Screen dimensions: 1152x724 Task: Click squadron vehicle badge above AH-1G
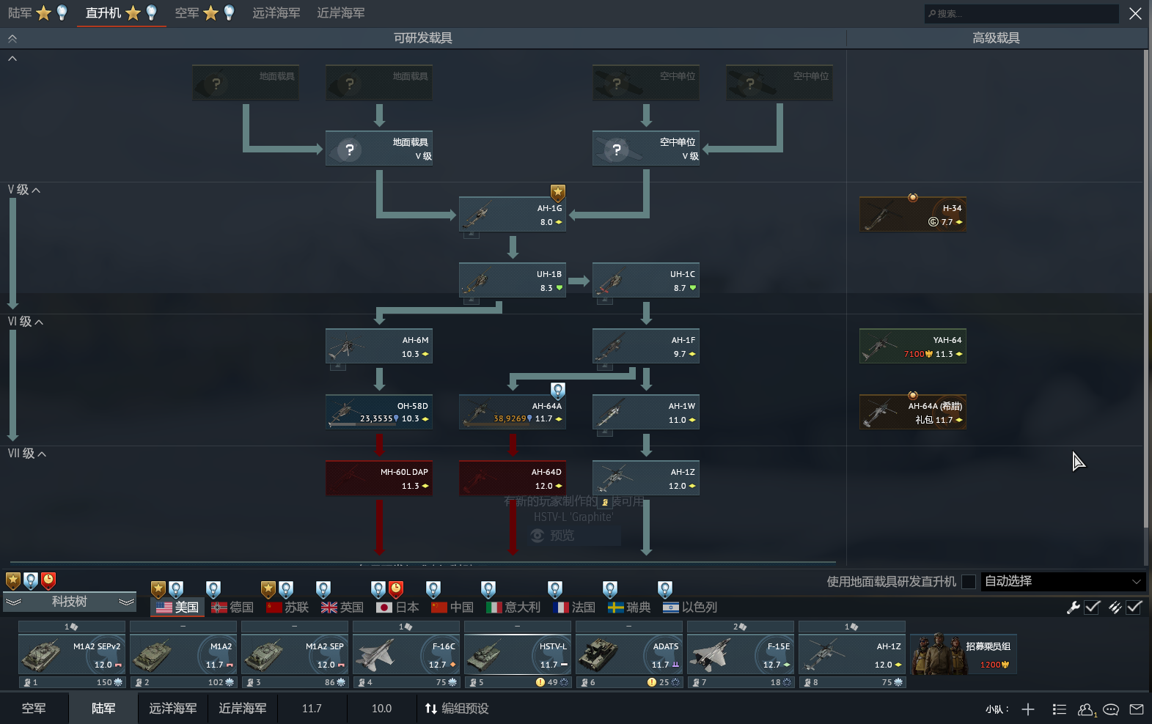[558, 193]
